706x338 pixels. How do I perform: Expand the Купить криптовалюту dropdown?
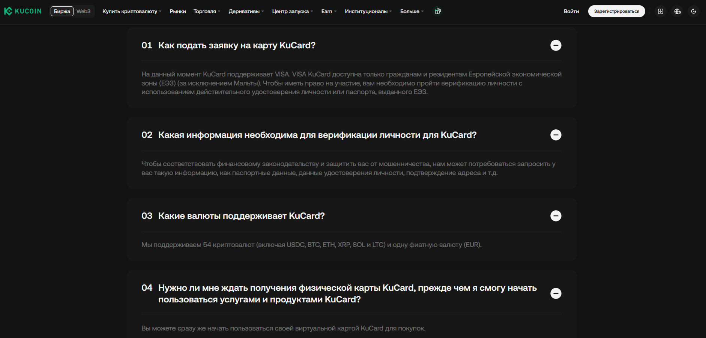click(x=132, y=11)
